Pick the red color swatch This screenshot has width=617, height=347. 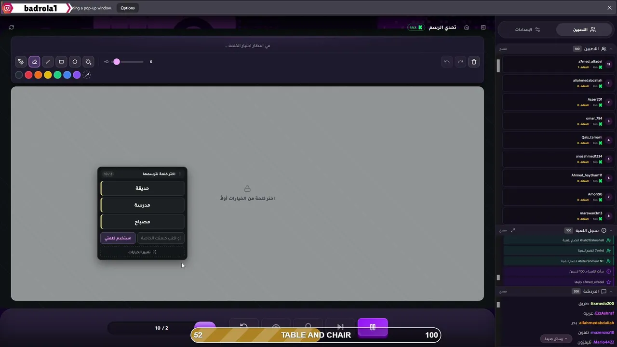click(x=28, y=75)
